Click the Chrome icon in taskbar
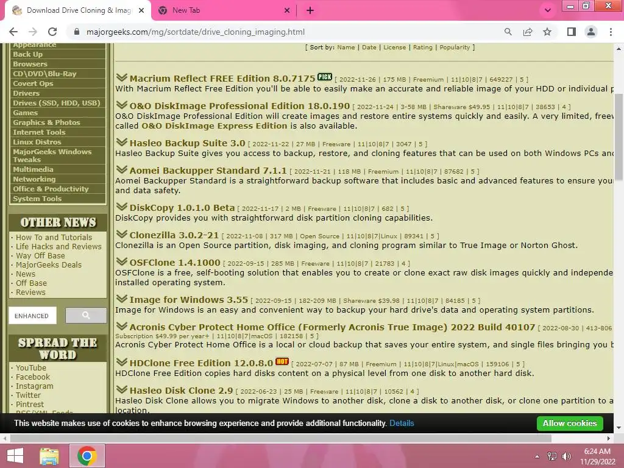 (x=87, y=456)
